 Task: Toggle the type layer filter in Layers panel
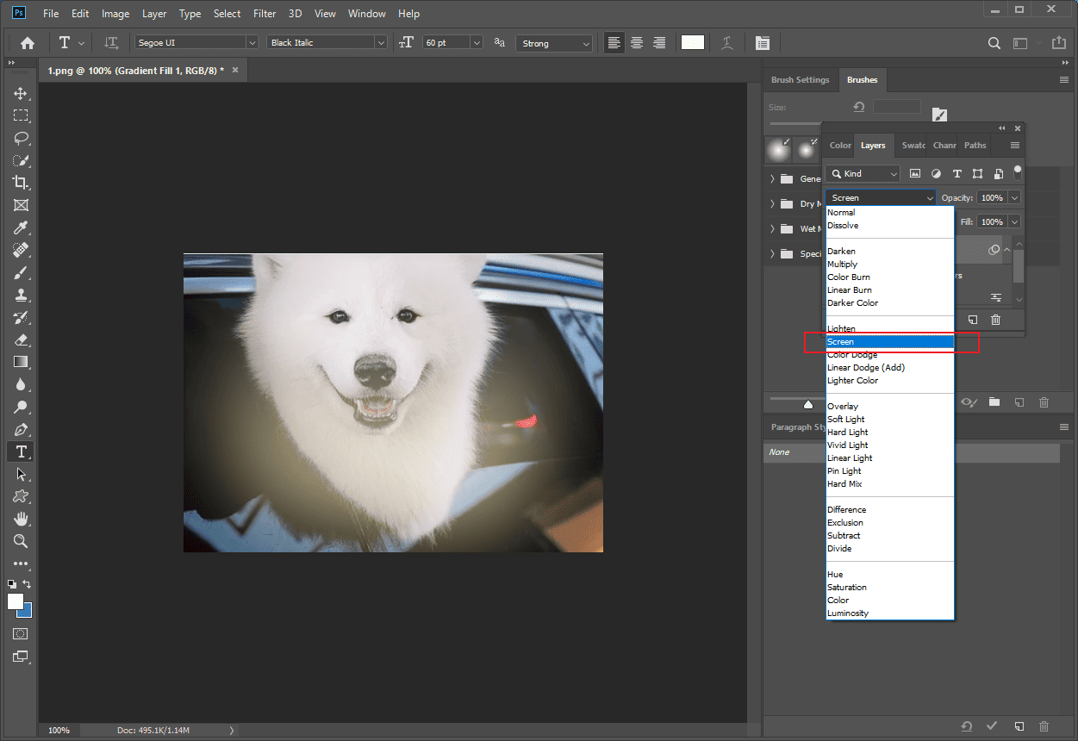(x=956, y=173)
